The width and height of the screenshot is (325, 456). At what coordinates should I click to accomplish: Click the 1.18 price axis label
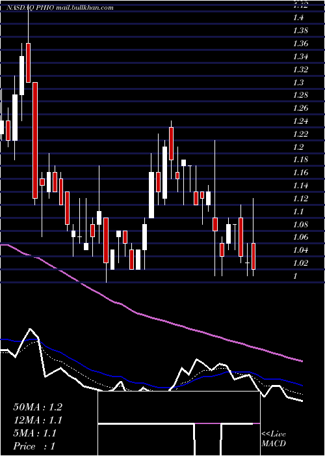[300, 160]
